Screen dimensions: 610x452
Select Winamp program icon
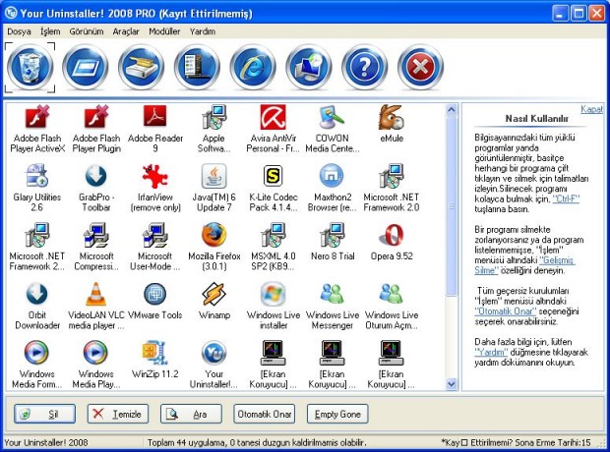click(x=213, y=302)
